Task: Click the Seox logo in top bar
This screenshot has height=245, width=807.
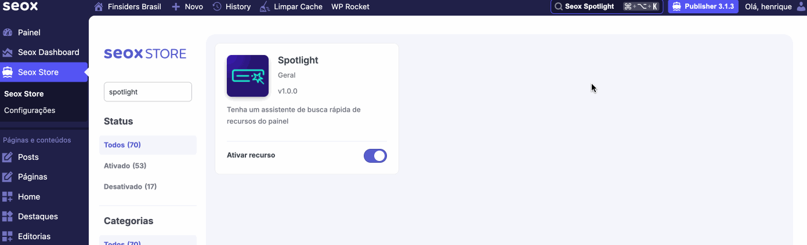Action: coord(20,6)
